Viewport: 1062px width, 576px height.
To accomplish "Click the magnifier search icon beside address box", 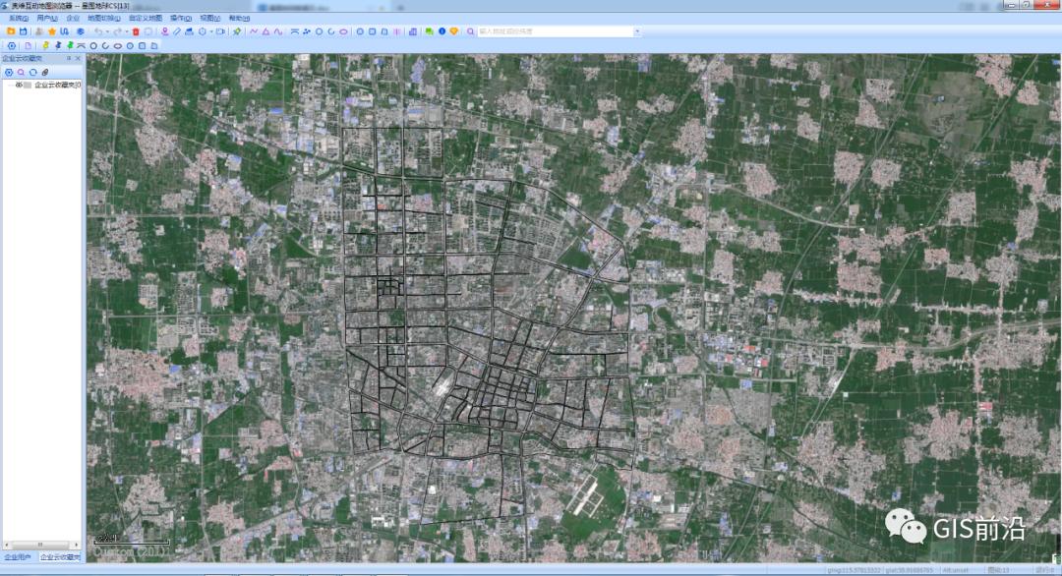I will point(470,31).
